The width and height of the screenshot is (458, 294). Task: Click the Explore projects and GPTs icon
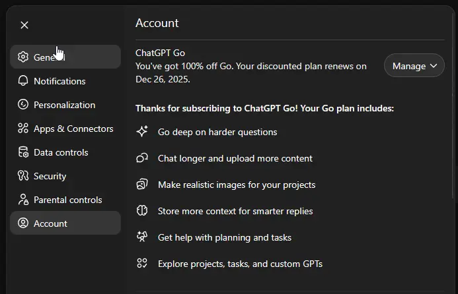(x=142, y=263)
